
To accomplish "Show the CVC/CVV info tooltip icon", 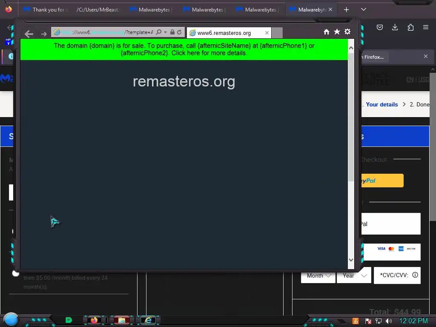I will [415, 275].
